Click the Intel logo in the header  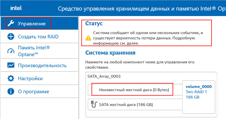16,8
